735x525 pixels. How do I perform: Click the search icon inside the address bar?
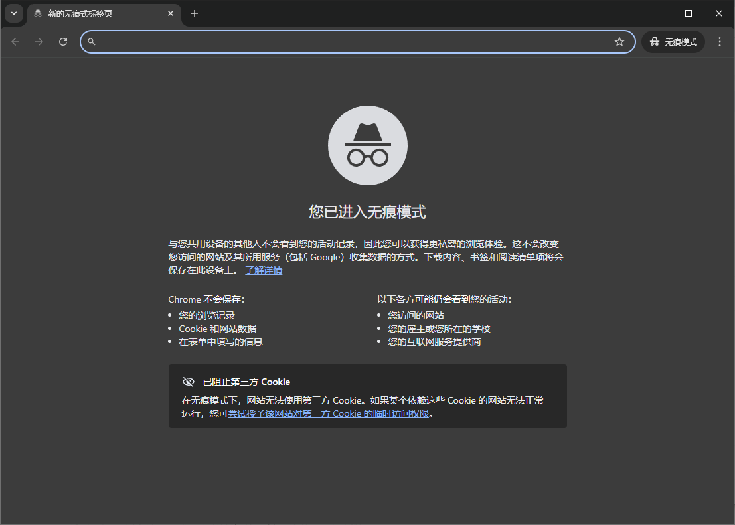click(x=92, y=41)
